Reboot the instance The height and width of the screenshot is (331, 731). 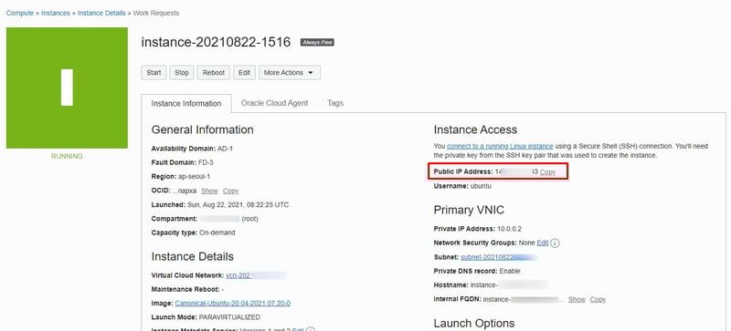214,73
